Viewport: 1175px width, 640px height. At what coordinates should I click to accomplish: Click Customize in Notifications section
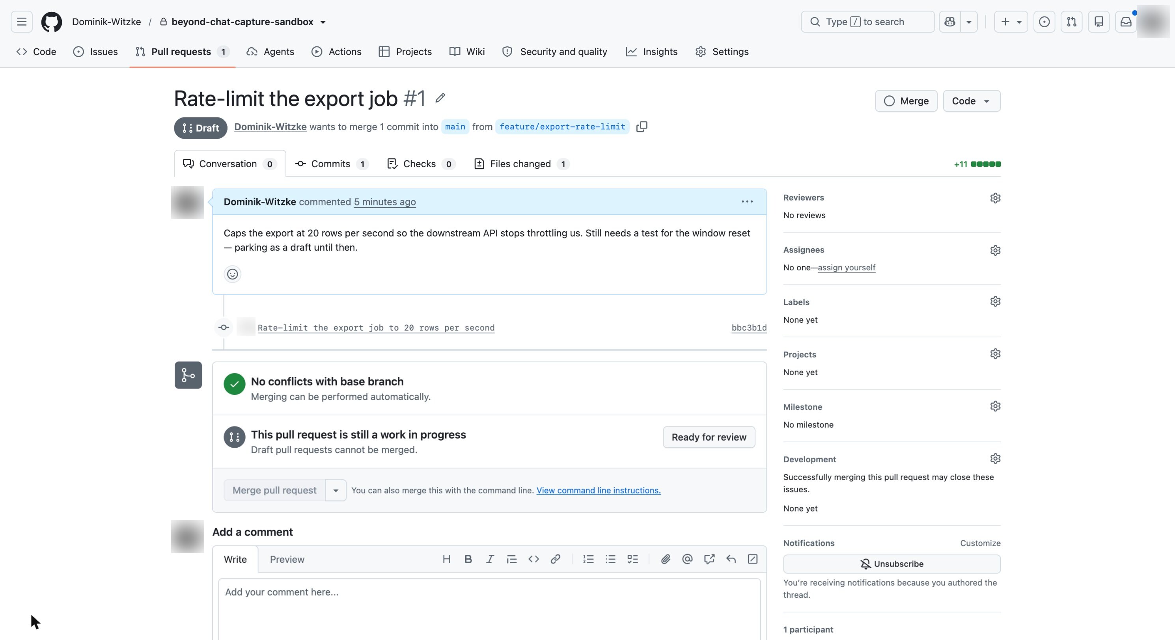coord(980,543)
